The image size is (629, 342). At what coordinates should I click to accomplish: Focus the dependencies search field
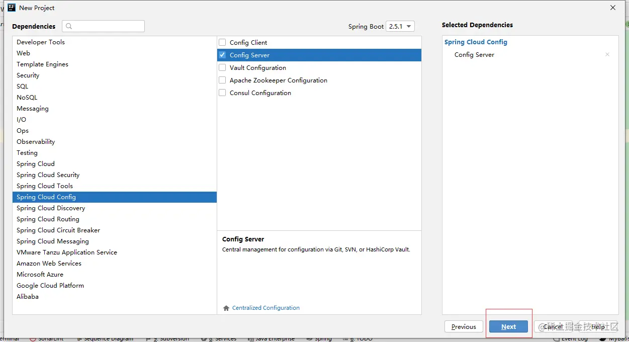pos(103,26)
